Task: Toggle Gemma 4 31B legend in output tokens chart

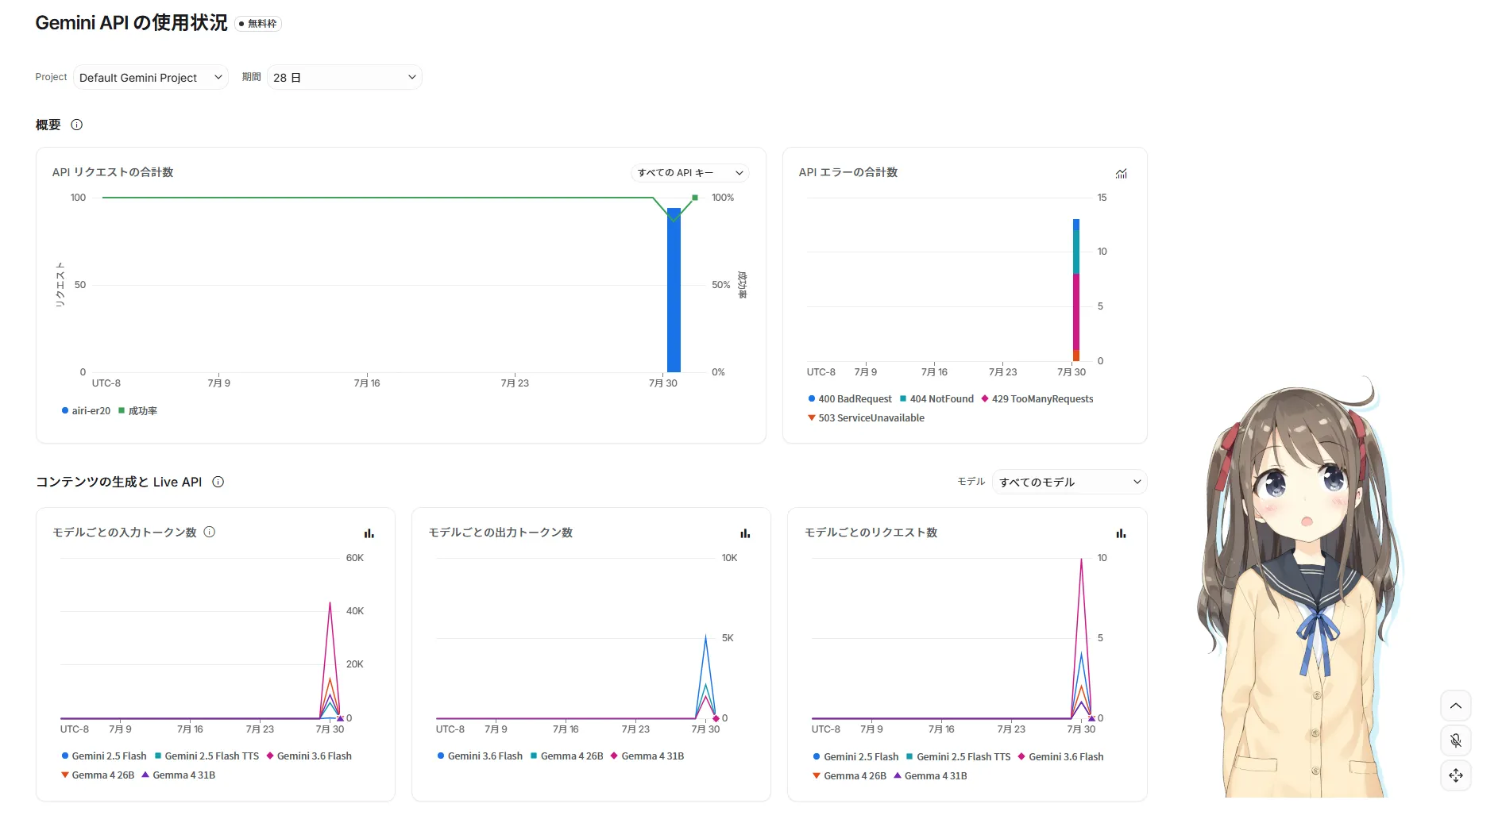Action: (647, 756)
